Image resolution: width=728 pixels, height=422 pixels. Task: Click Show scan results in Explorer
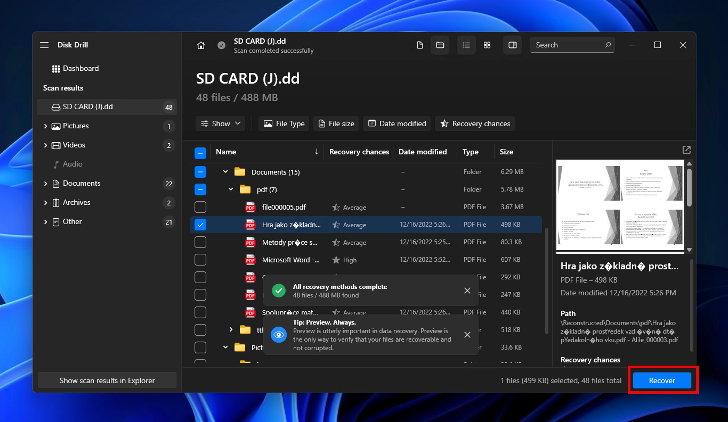pyautogui.click(x=107, y=380)
